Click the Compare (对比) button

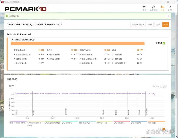pos(150,25)
